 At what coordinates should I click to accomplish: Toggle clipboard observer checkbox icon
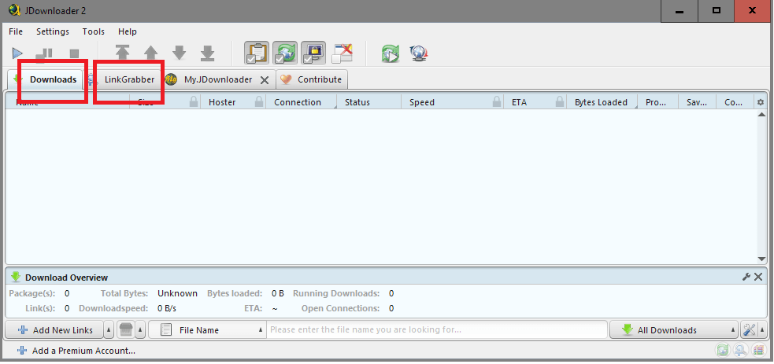pyautogui.click(x=257, y=53)
